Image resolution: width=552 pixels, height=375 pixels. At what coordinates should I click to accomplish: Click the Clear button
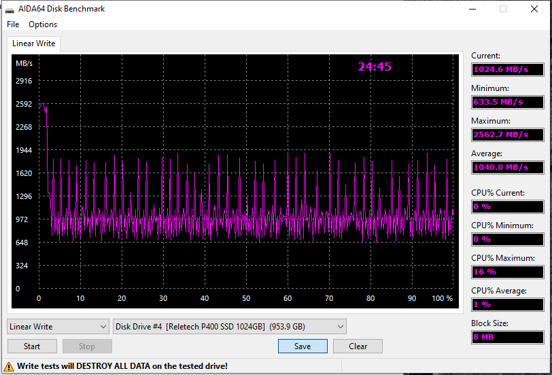pos(358,346)
